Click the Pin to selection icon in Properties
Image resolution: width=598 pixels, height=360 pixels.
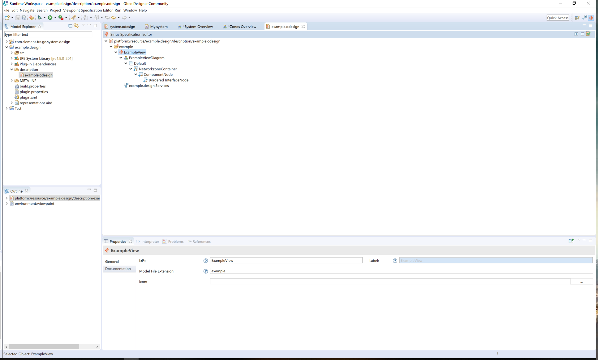tap(571, 241)
